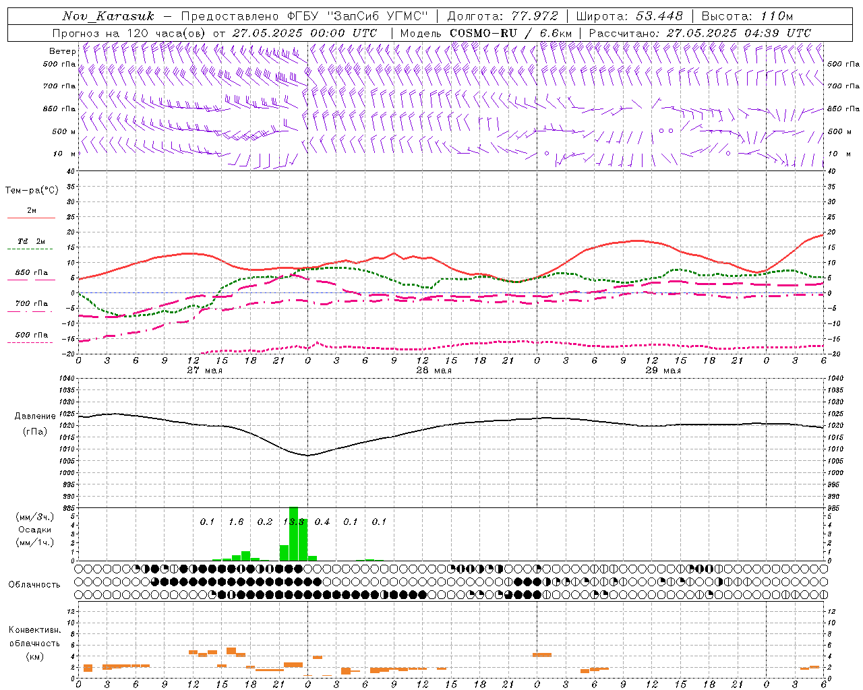Click the '(мм/3ч.)' unit label

(34, 517)
